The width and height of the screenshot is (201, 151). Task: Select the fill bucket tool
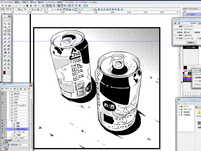pyautogui.click(x=5, y=49)
